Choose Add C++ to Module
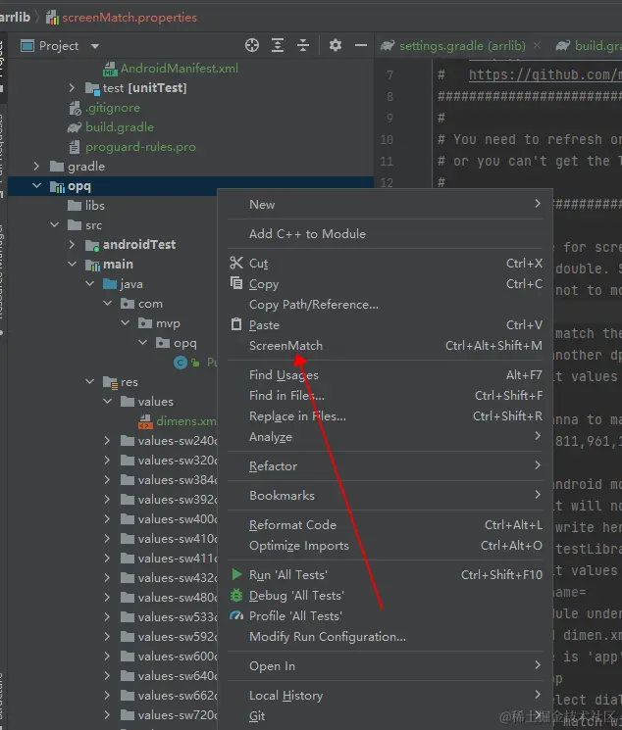This screenshot has height=730, width=622. [x=386, y=234]
